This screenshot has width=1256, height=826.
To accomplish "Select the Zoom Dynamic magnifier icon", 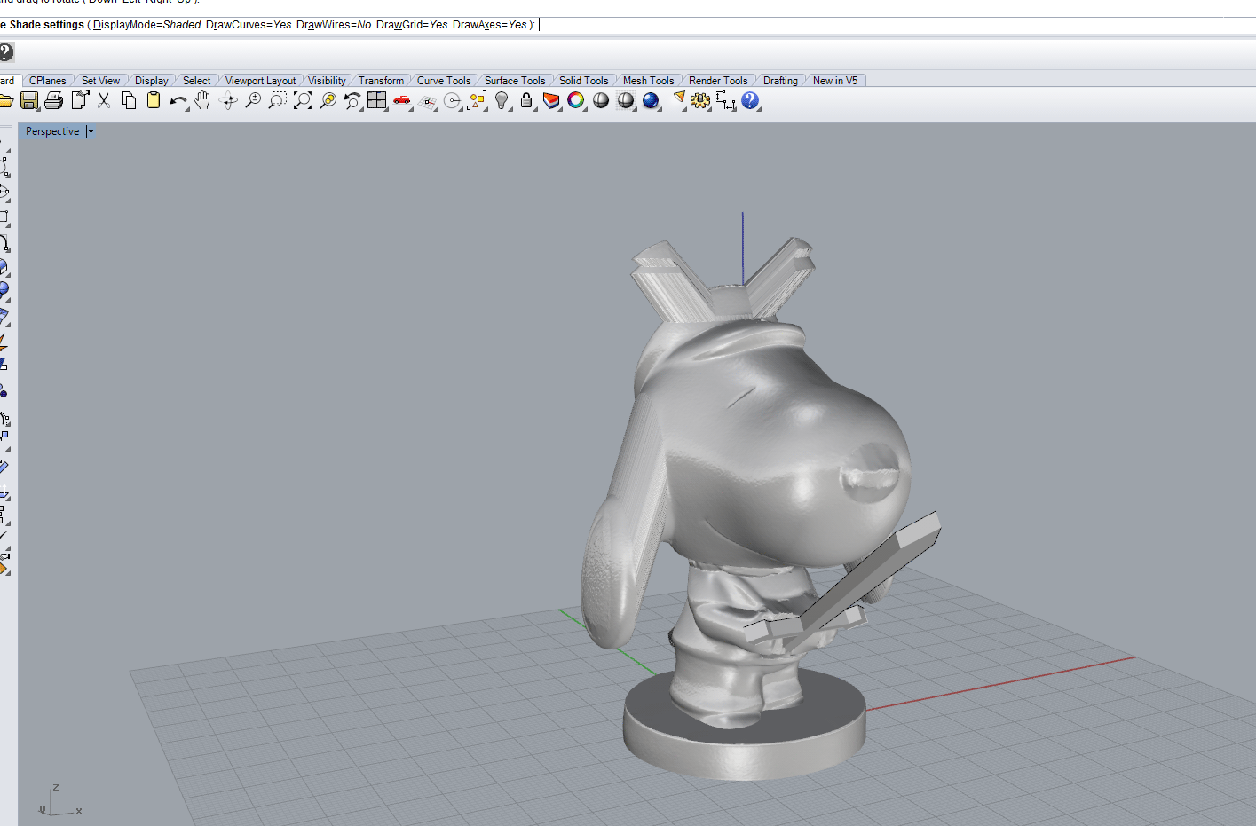I will click(x=253, y=101).
